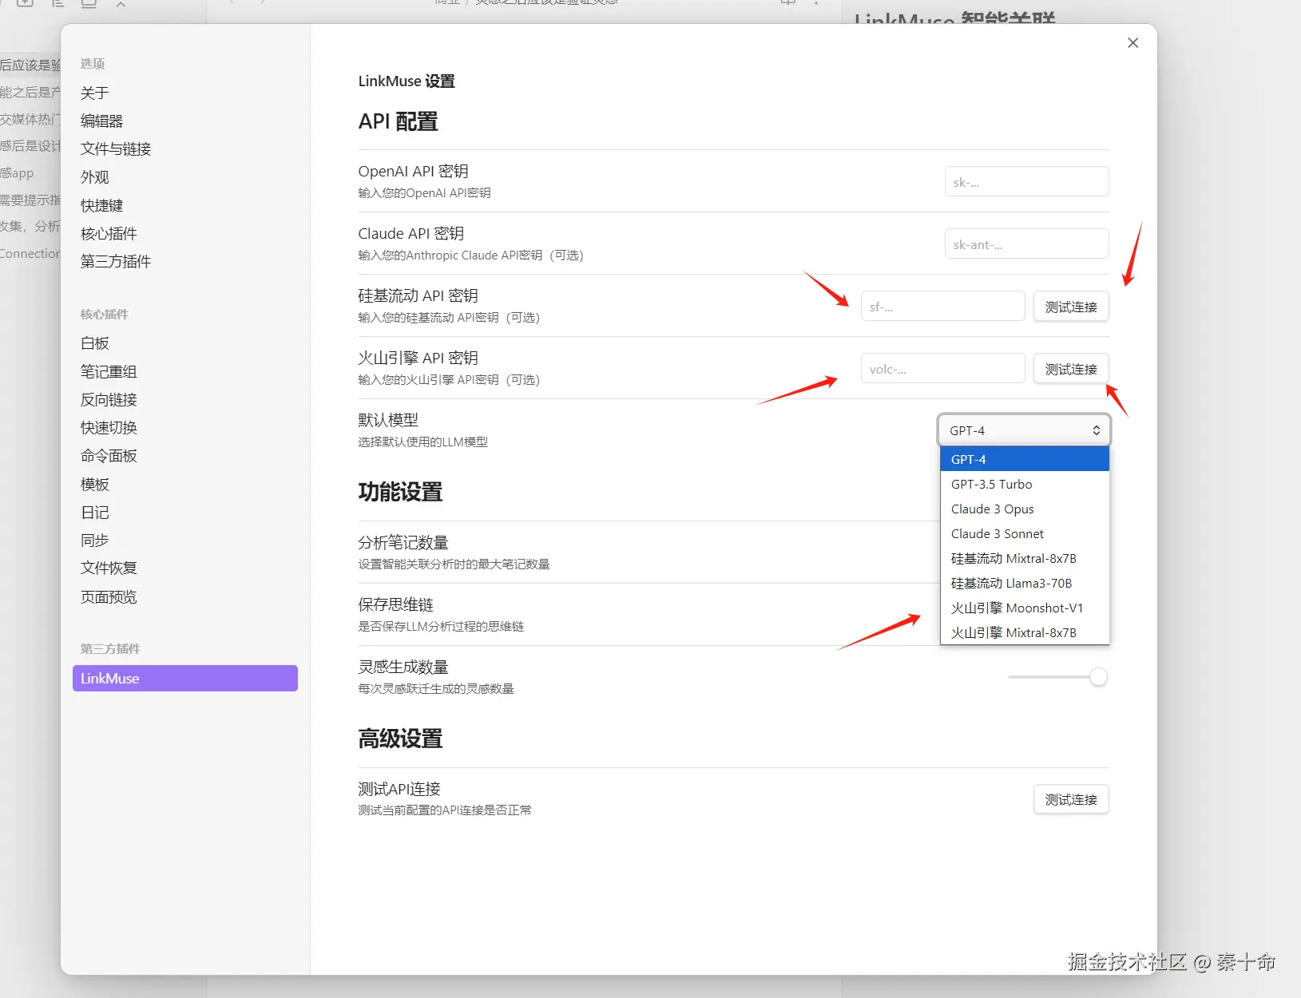Go to 快速切换 plugin settings
Viewport: 1301px width, 998px height.
(109, 427)
